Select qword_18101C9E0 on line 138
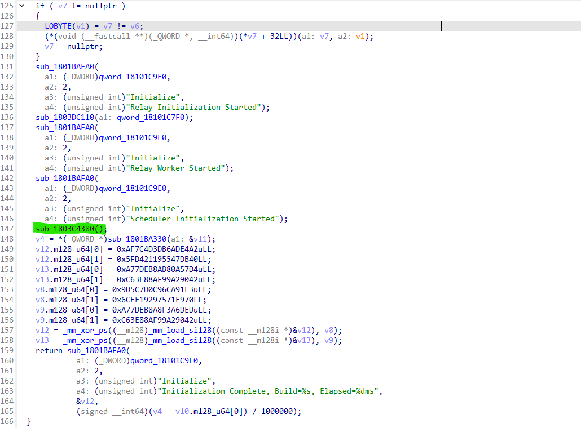 [133, 137]
